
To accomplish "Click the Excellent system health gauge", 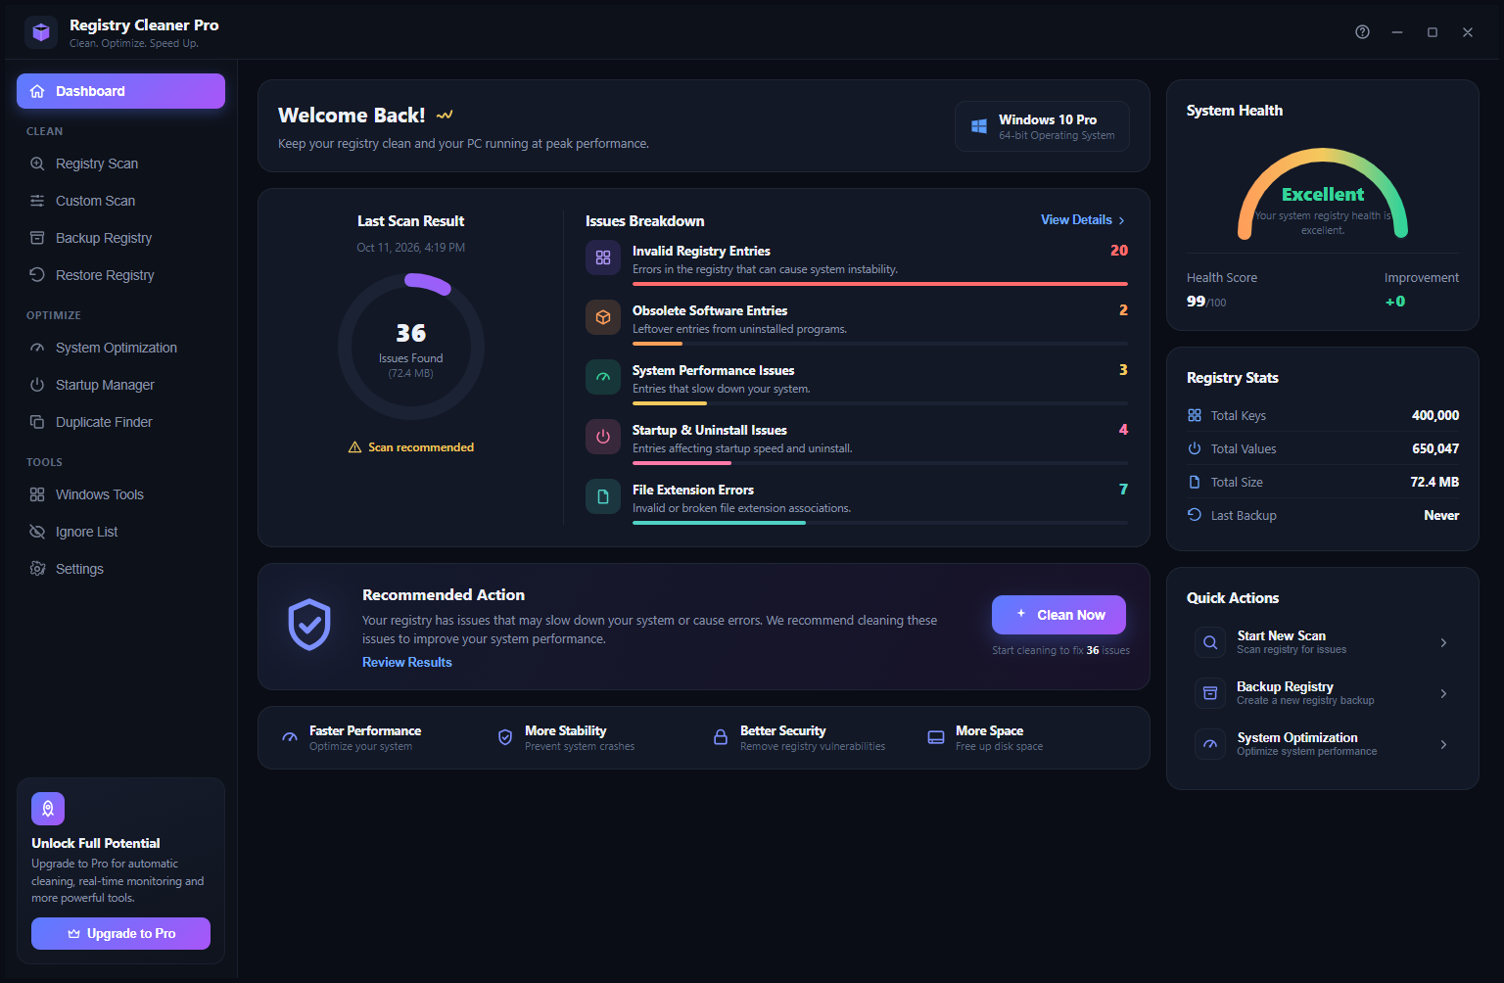I will [1323, 194].
